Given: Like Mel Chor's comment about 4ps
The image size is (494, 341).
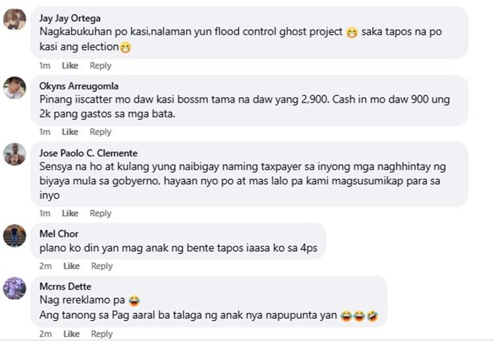Looking at the screenshot, I should click(72, 266).
